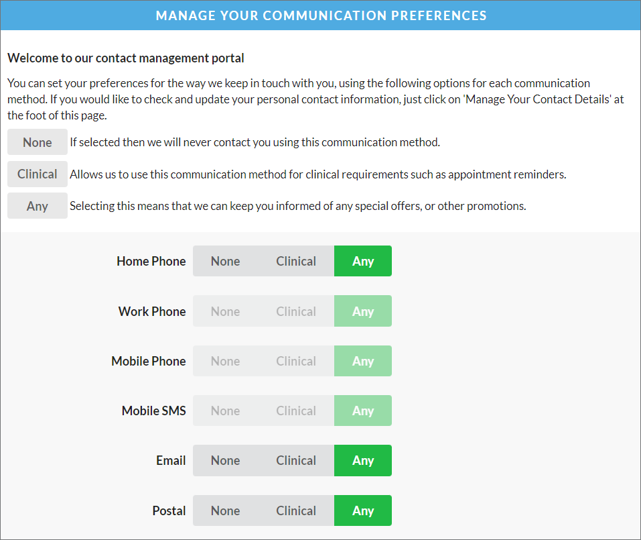The width and height of the screenshot is (641, 540).
Task: Select None for Mobile Phone contact
Action: pyautogui.click(x=225, y=361)
